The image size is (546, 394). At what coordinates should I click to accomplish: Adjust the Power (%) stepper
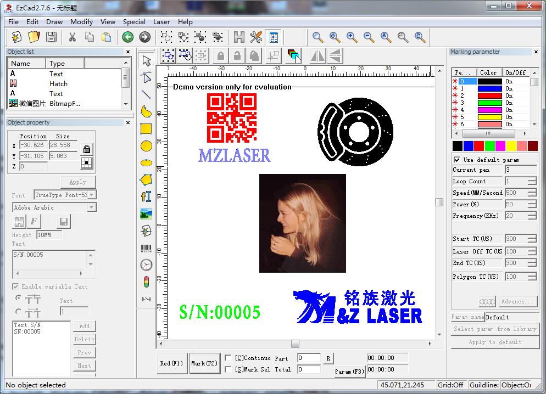click(x=532, y=204)
